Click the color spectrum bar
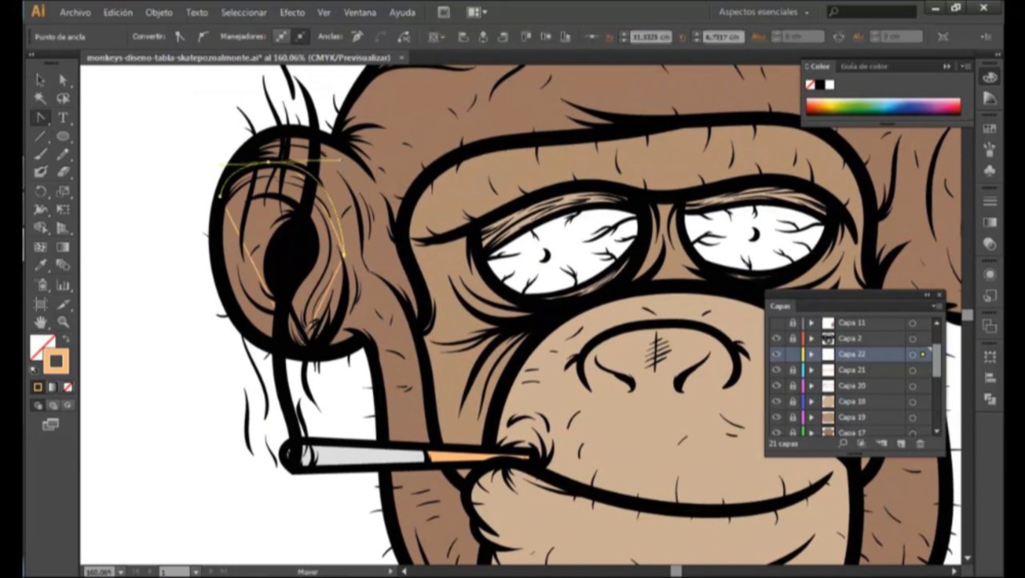1025x578 pixels. pyautogui.click(x=883, y=106)
